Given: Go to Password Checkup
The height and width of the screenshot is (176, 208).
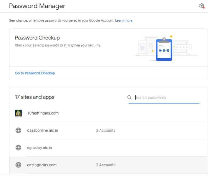Looking at the screenshot, I should click(x=35, y=73).
